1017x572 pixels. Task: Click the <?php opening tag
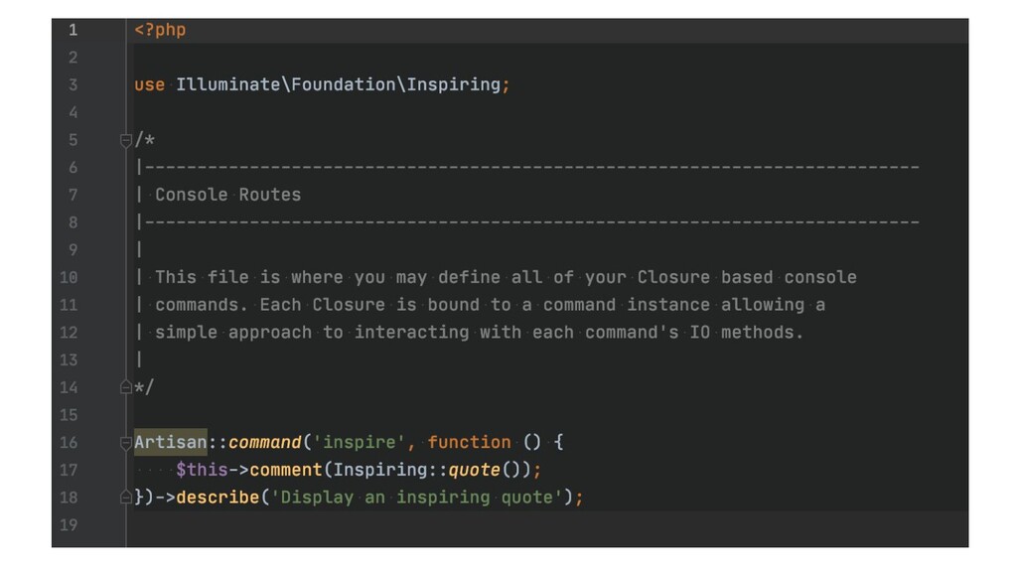(x=160, y=30)
